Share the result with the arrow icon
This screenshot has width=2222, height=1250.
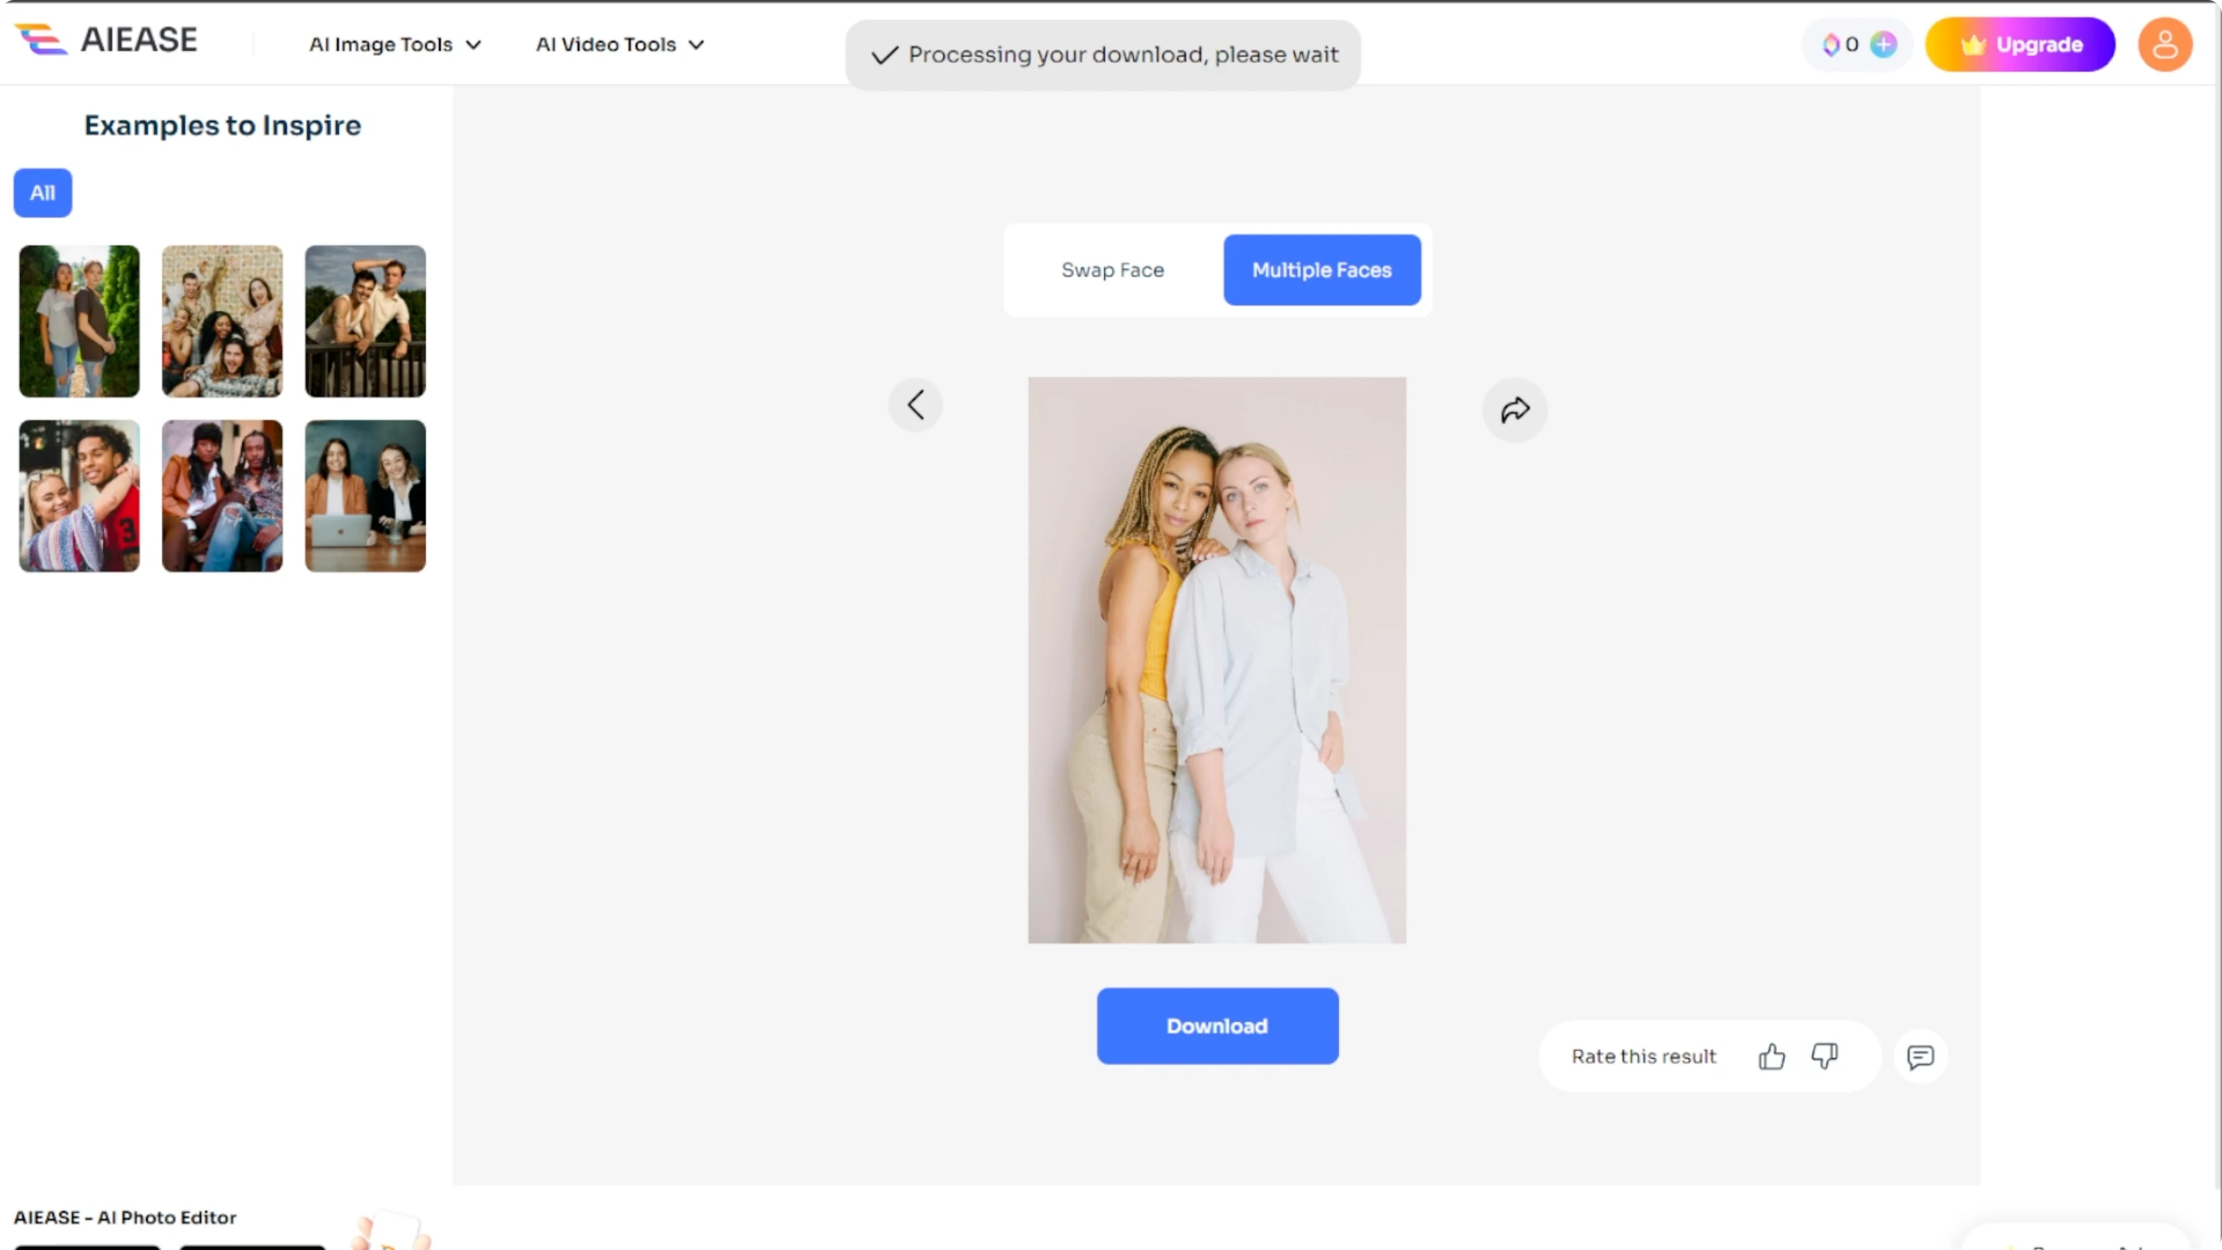1515,410
